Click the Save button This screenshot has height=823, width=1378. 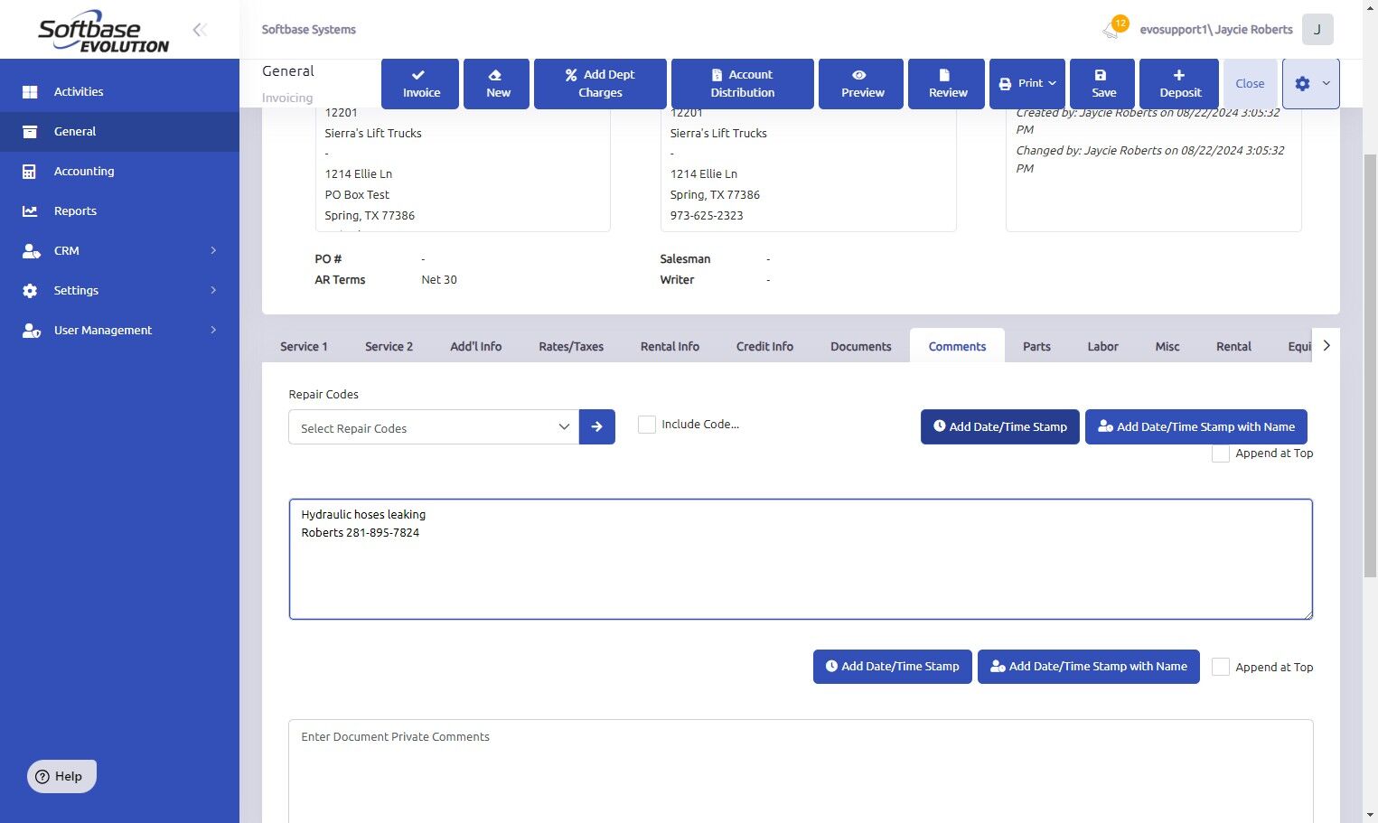(1103, 83)
